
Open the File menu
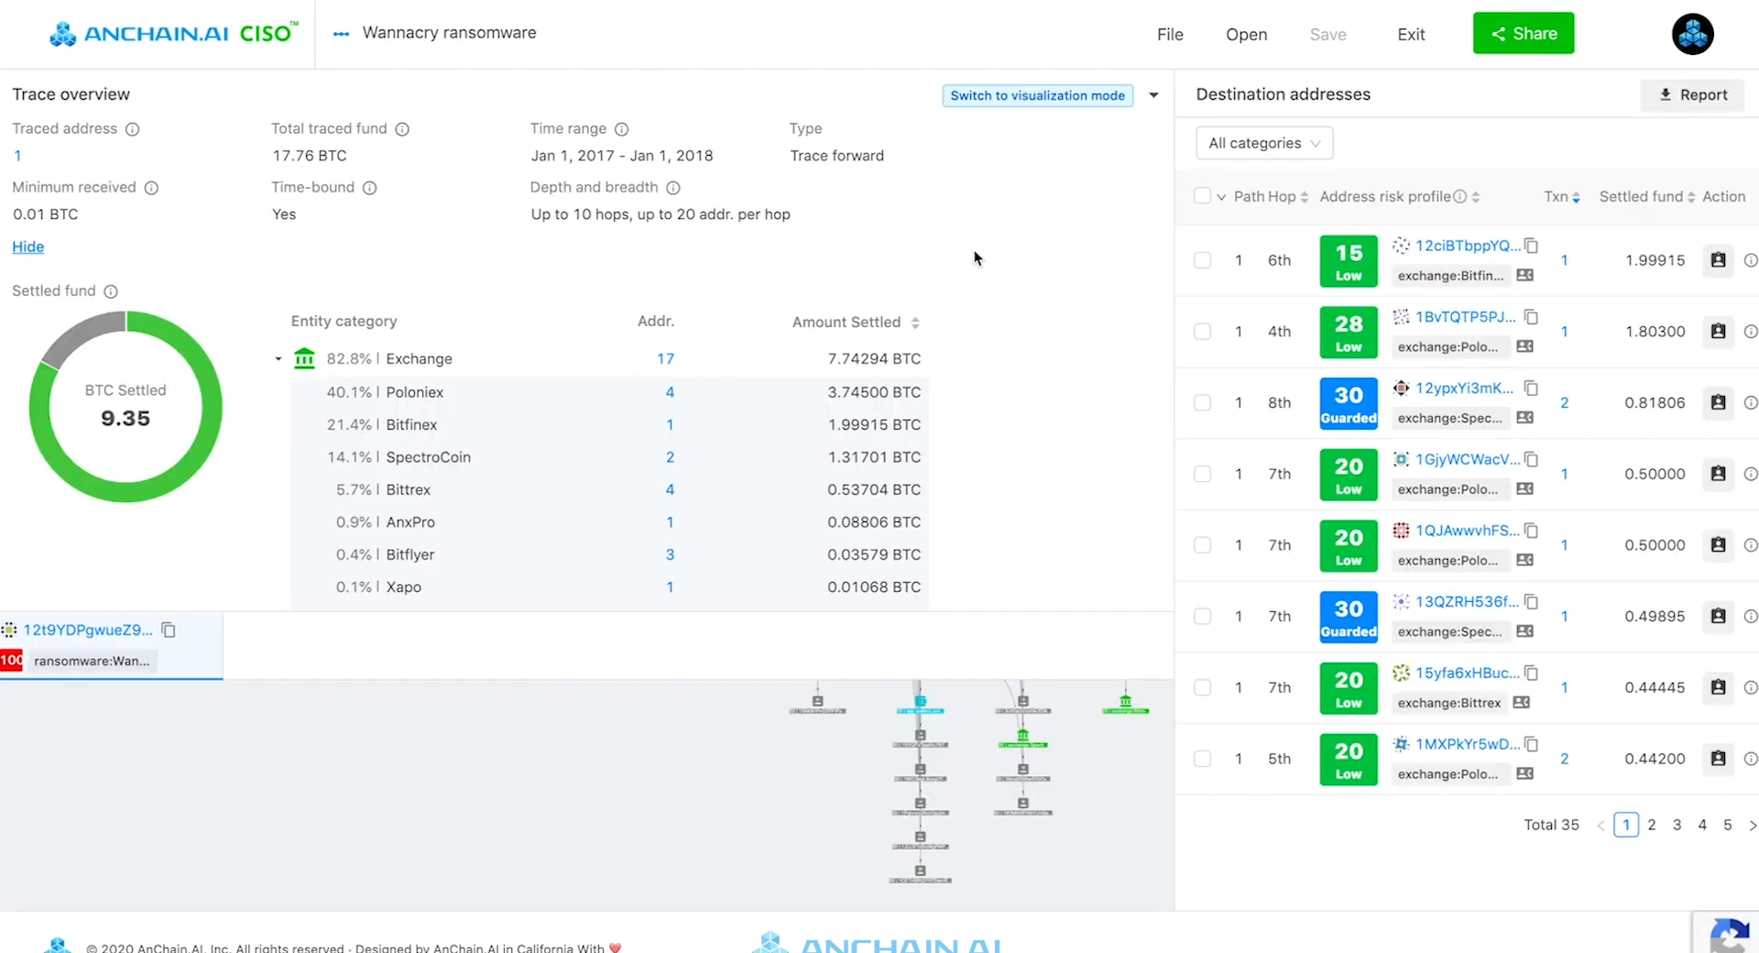[1170, 35]
